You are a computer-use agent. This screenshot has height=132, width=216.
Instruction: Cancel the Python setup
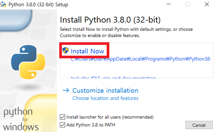199,125
